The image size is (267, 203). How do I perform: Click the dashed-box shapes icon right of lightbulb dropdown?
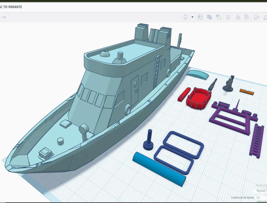200,17
